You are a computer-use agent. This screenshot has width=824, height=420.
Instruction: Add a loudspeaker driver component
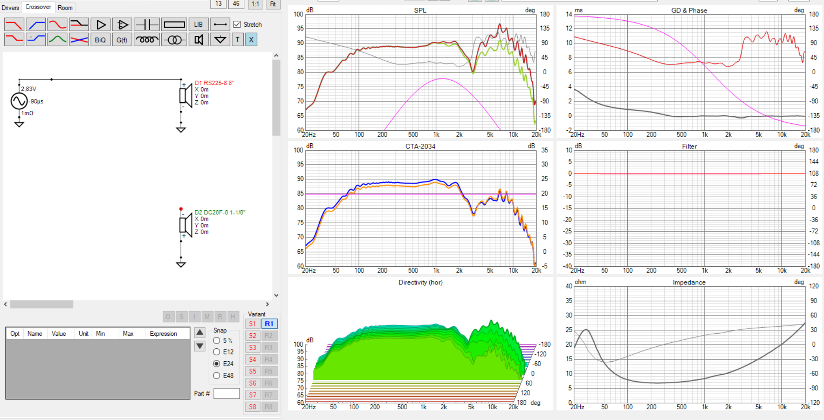click(198, 40)
